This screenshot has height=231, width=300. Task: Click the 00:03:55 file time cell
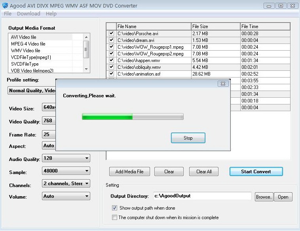coord(265,81)
